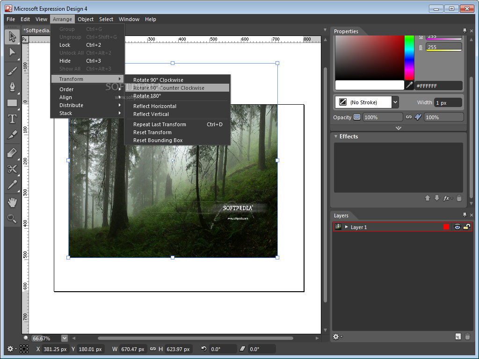Viewport: 479px width, 359px height.
Task: Click the Layer 1 red color square
Action: tap(446, 227)
